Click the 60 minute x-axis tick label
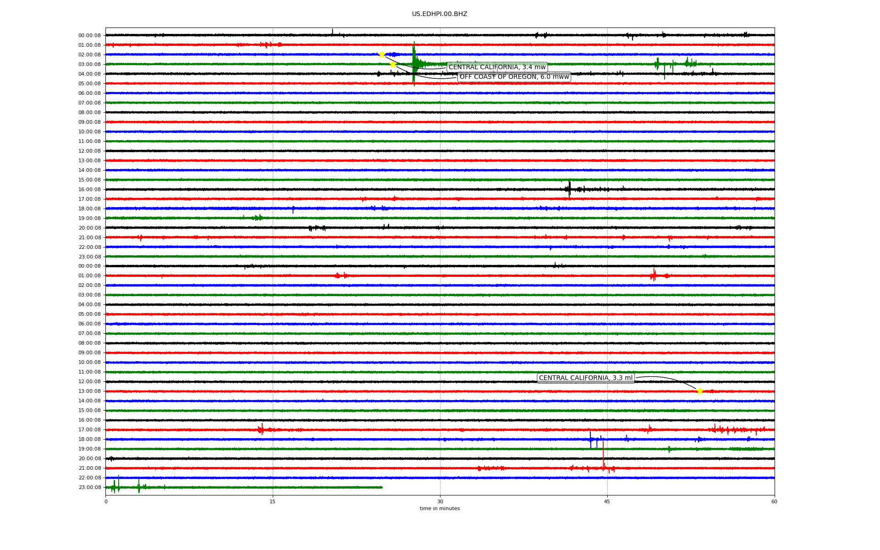This screenshot has width=880, height=550. 774,501
